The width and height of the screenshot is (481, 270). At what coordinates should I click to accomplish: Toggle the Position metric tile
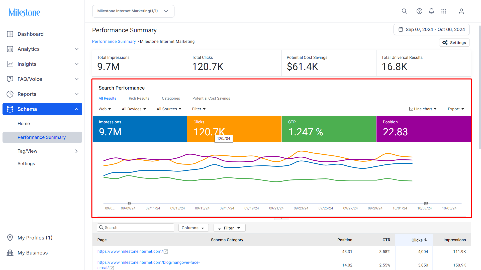click(x=424, y=129)
